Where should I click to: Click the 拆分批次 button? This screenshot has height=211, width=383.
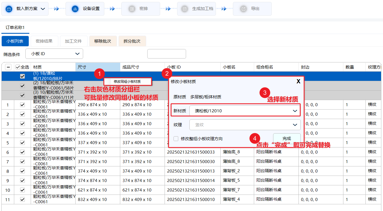tap(132, 41)
